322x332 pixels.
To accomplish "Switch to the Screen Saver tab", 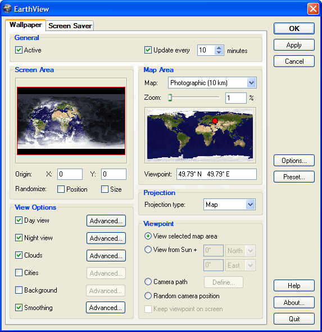I will click(x=70, y=26).
